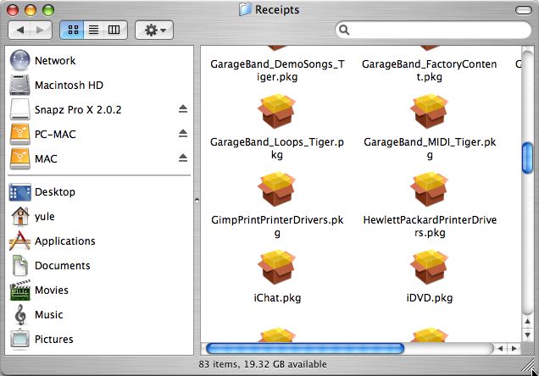
Task: Click the scroll up arrow
Action: tap(527, 322)
